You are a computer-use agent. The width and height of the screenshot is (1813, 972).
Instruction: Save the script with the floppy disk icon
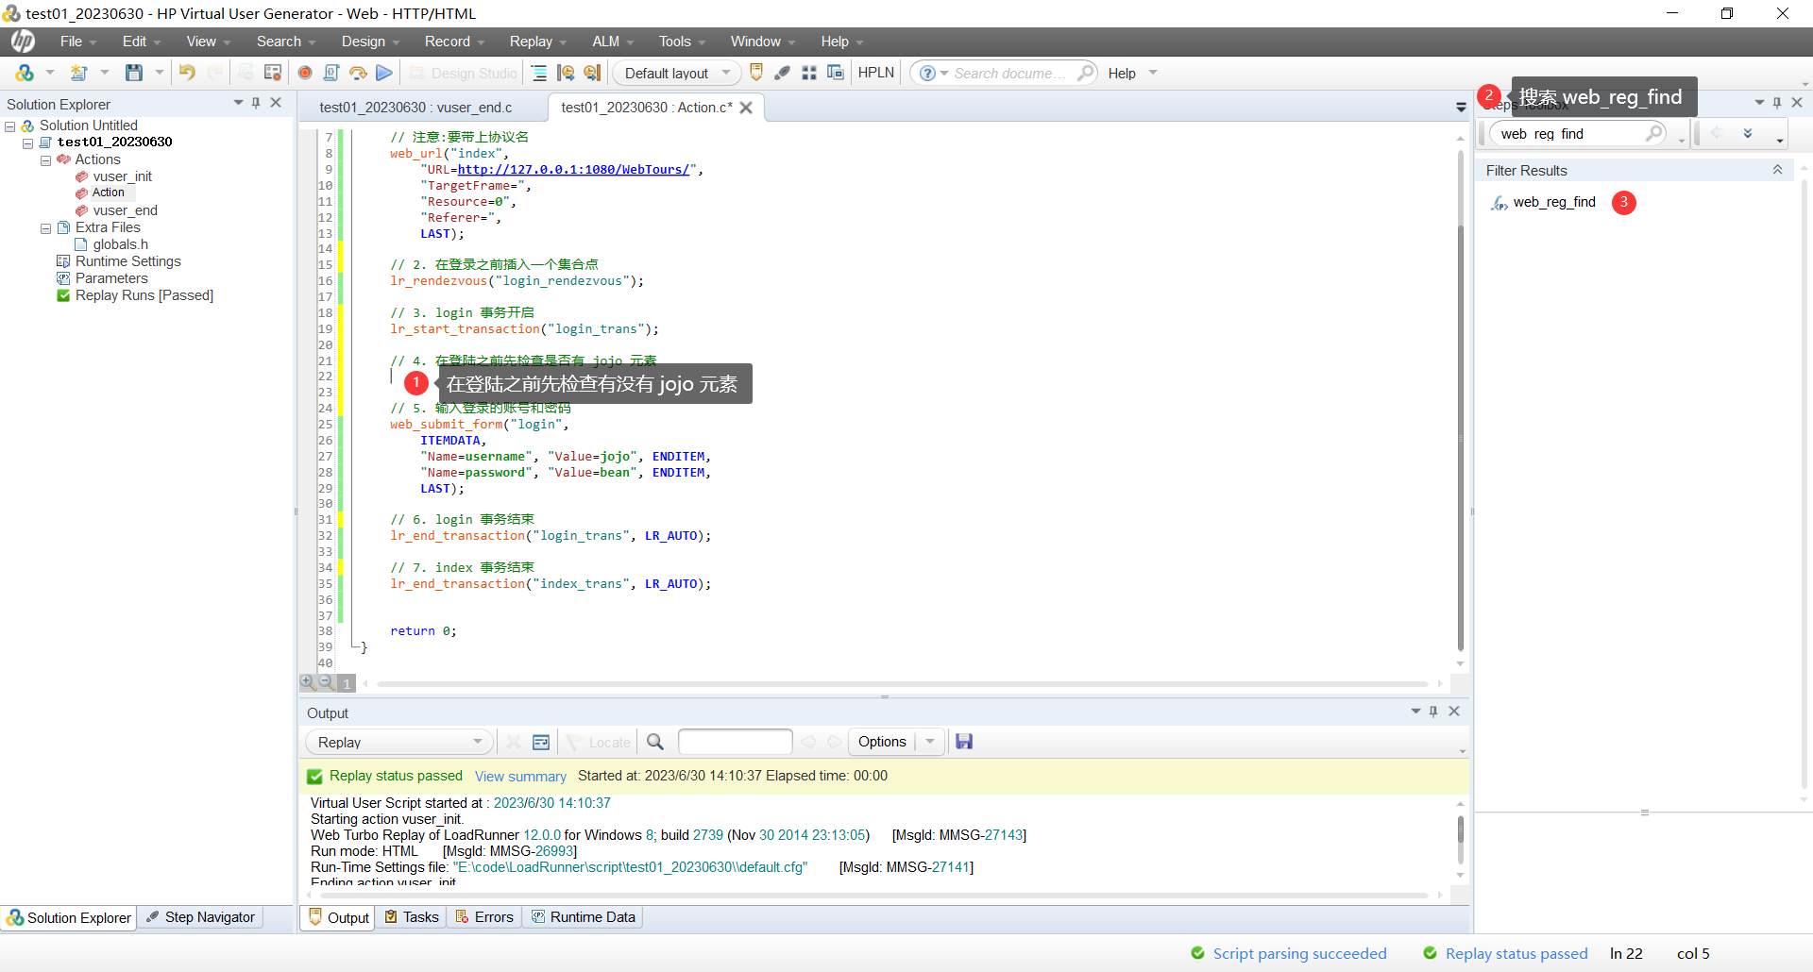pos(134,73)
